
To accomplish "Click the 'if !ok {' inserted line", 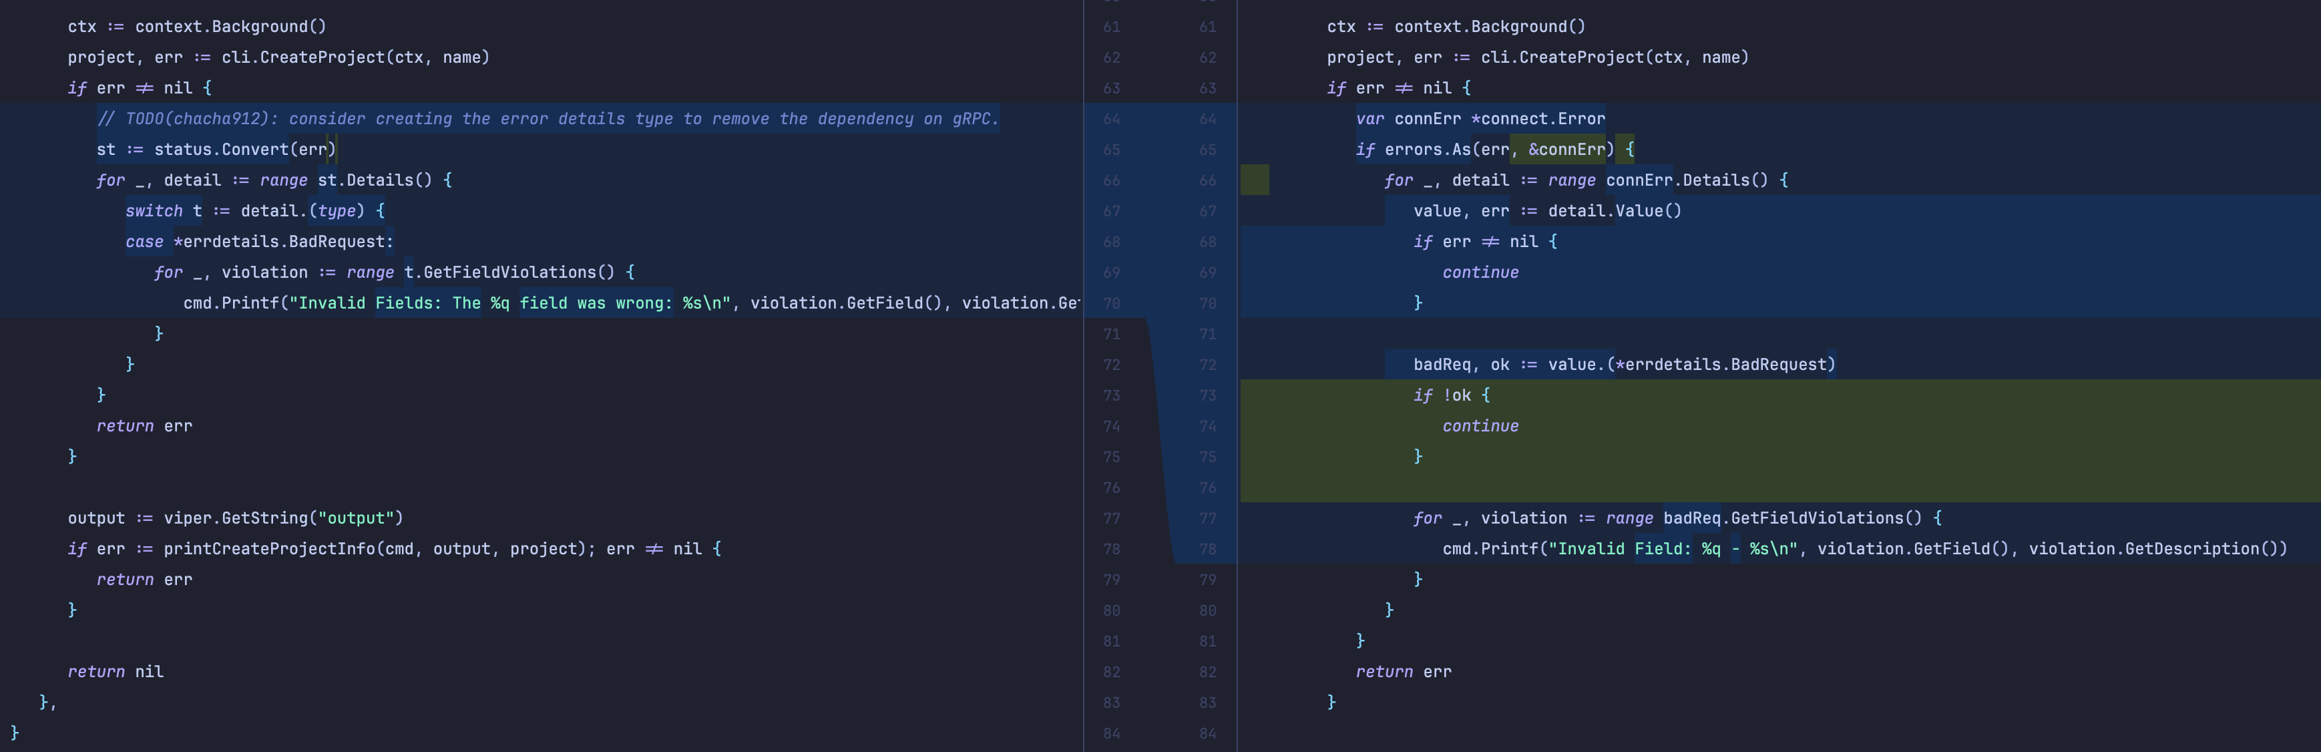I will (x=1452, y=395).
